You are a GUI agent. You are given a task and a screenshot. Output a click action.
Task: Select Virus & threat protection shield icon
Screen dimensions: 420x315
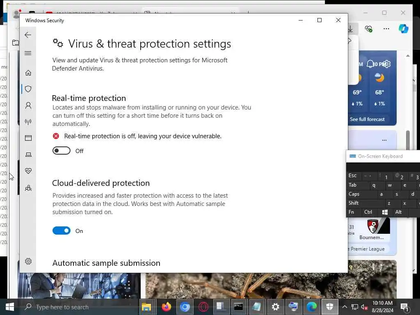[28, 89]
